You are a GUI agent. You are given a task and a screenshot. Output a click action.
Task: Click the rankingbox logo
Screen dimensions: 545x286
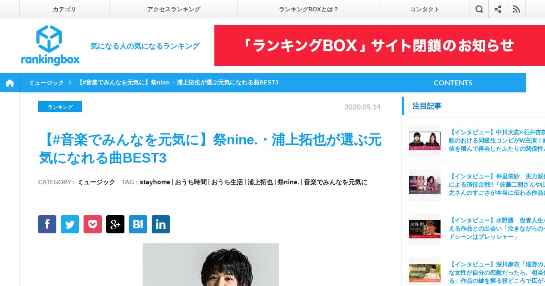(x=50, y=45)
